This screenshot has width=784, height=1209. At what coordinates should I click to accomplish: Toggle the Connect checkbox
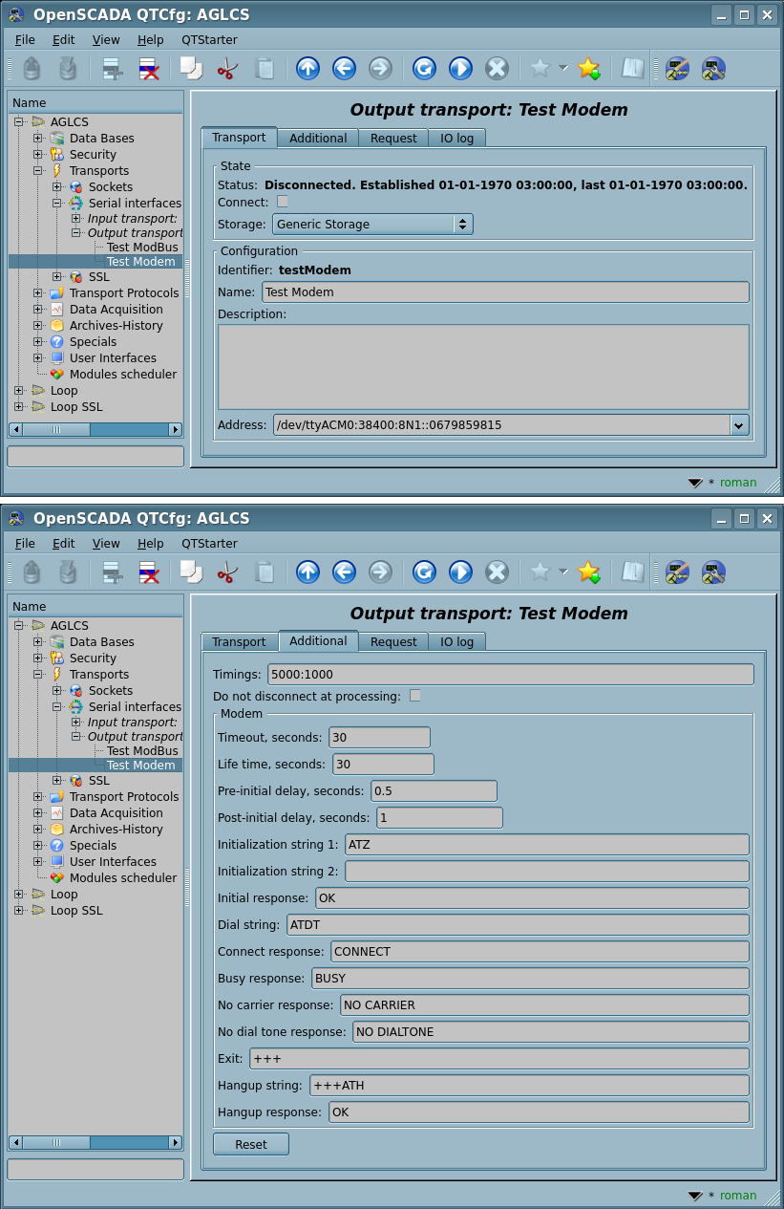(283, 202)
